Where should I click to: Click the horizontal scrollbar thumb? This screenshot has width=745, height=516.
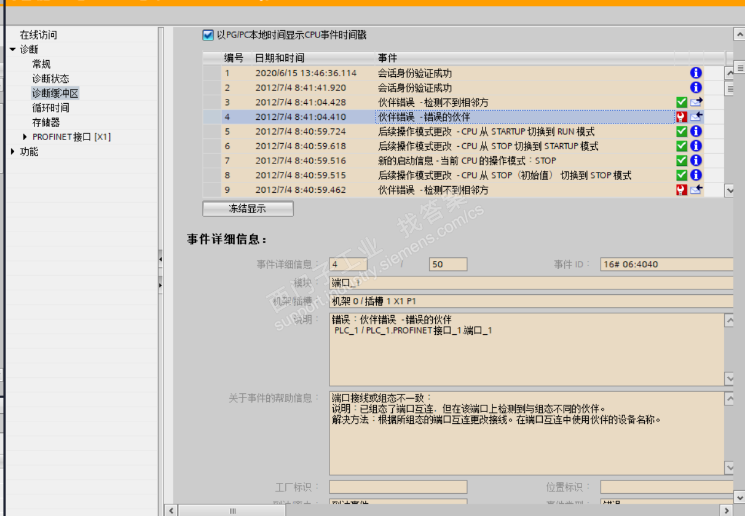(233, 510)
